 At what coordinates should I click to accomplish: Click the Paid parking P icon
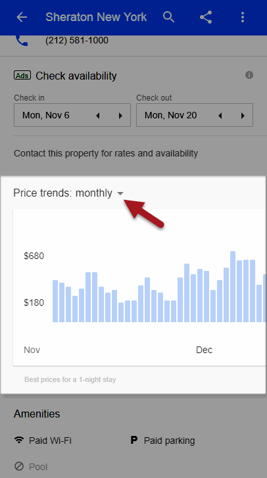point(133,440)
